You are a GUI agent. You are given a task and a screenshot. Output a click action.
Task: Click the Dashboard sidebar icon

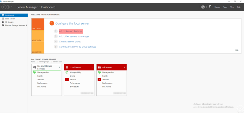3,15
